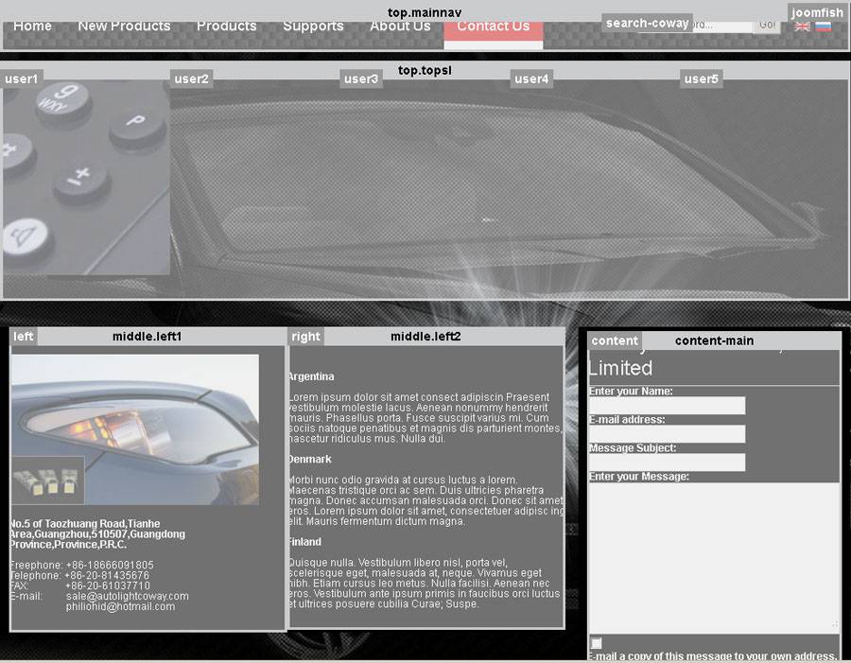Click the Enter your Name field

point(667,406)
